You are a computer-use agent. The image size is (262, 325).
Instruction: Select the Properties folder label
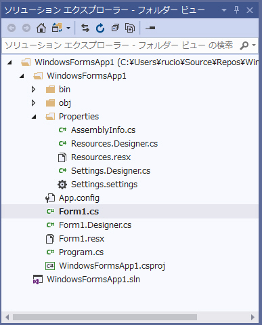coord(79,117)
